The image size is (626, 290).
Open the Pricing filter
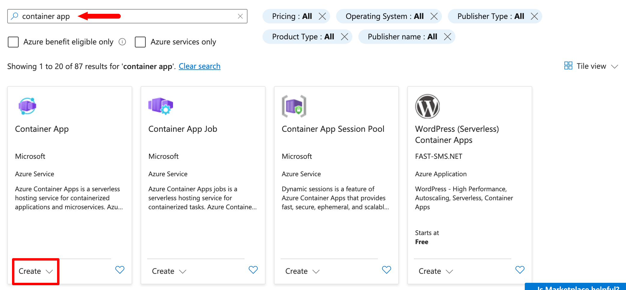pyautogui.click(x=292, y=16)
